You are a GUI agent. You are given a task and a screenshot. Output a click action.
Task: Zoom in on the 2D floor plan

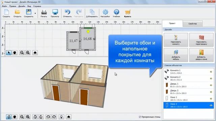tap(28, 53)
